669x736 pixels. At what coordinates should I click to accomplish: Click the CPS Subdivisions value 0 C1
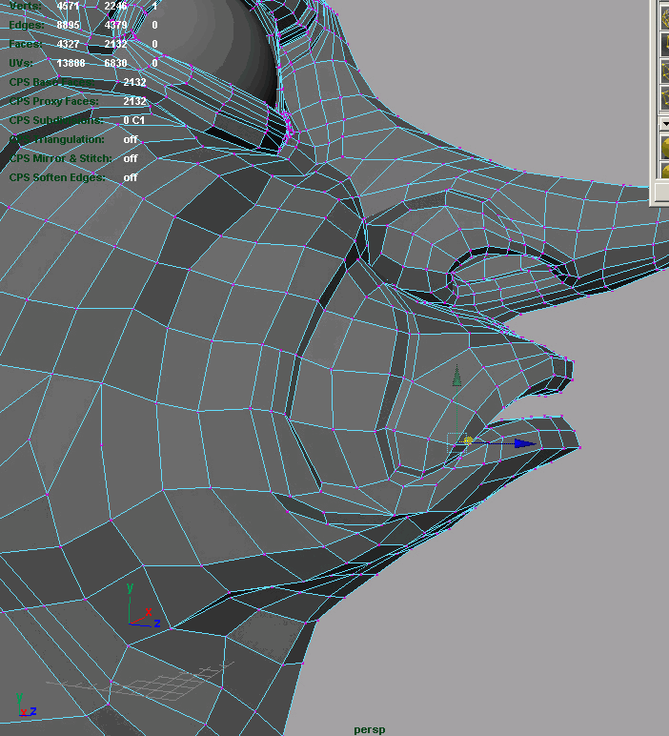pos(133,120)
